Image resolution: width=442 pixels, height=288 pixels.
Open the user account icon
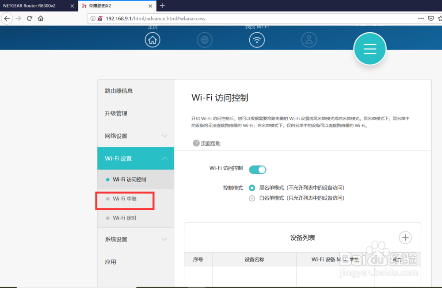tap(309, 40)
